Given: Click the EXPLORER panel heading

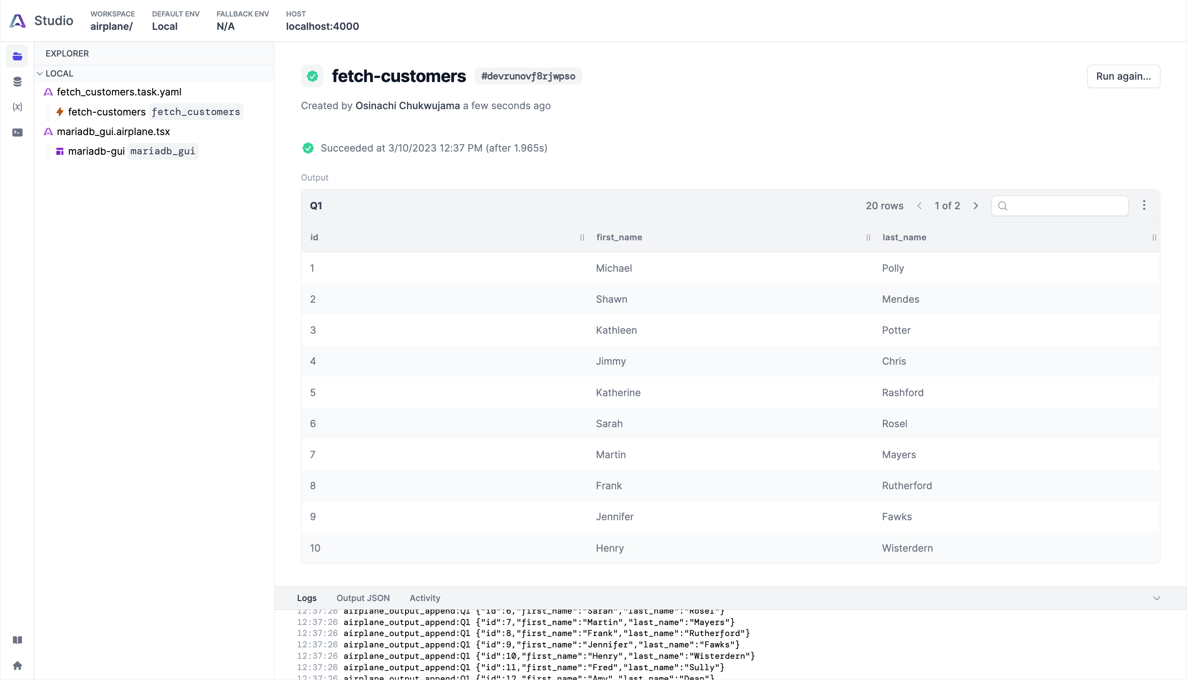Looking at the screenshot, I should coord(67,54).
